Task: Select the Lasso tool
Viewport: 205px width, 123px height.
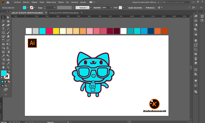Action: [8, 21]
